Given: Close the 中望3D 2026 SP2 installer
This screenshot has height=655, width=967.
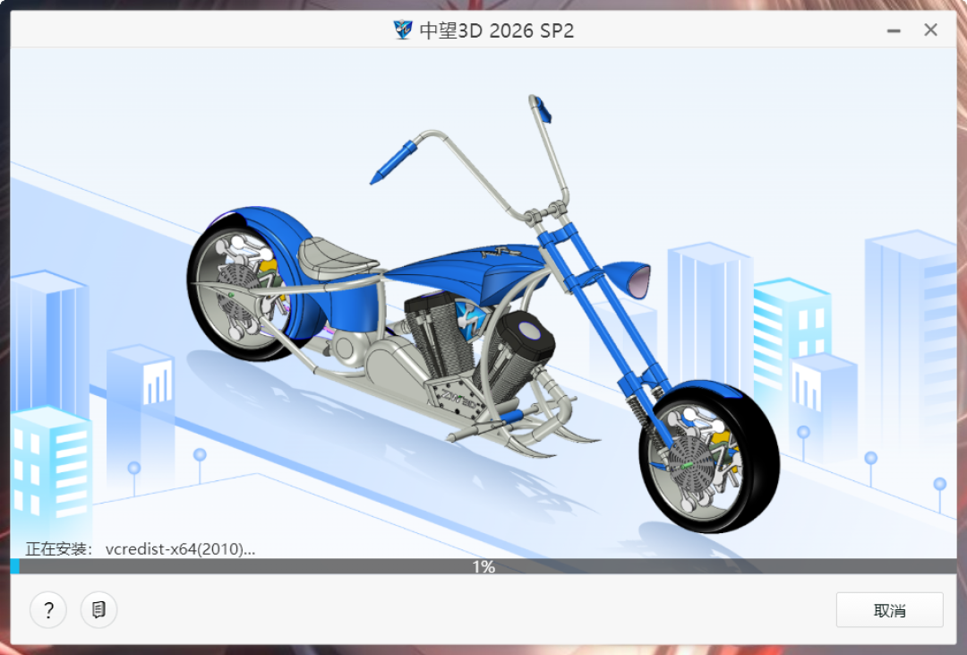Looking at the screenshot, I should 930,30.
